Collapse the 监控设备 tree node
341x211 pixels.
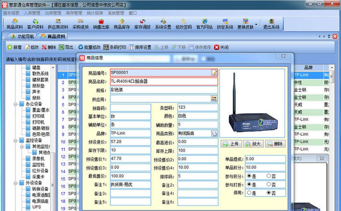click(15, 141)
